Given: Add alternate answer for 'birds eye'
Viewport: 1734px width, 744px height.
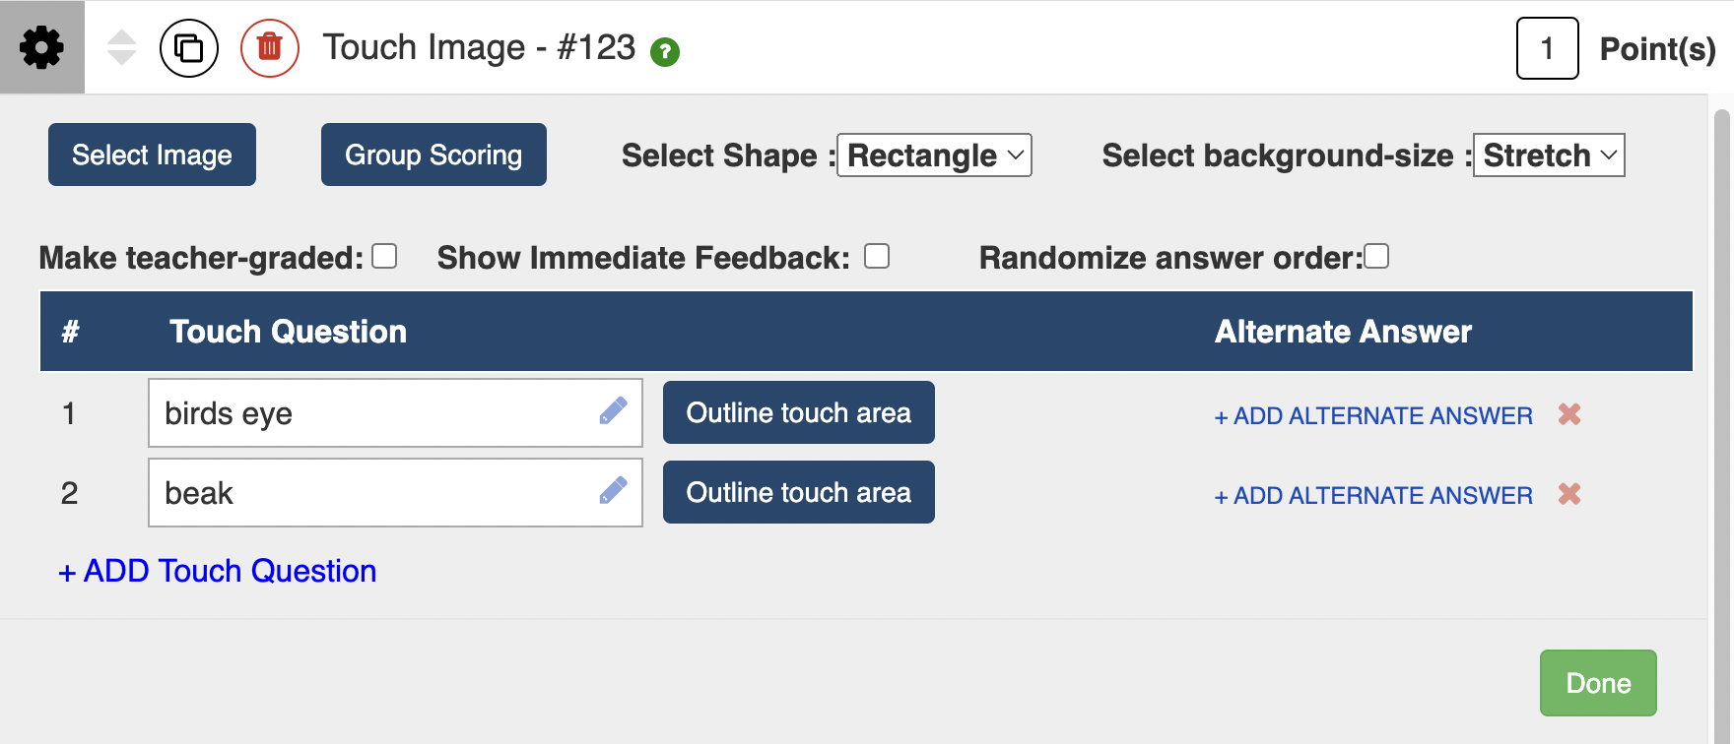Looking at the screenshot, I should 1373,416.
